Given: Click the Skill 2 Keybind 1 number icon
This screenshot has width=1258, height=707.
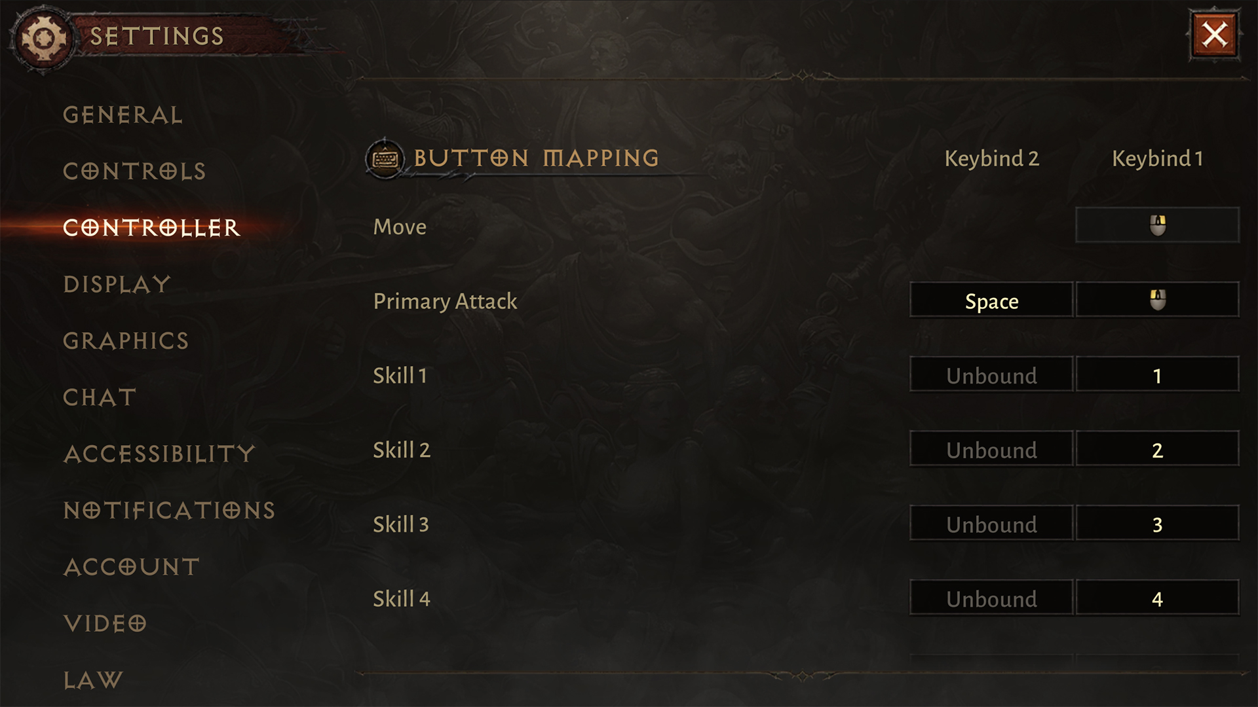Looking at the screenshot, I should [x=1157, y=450].
